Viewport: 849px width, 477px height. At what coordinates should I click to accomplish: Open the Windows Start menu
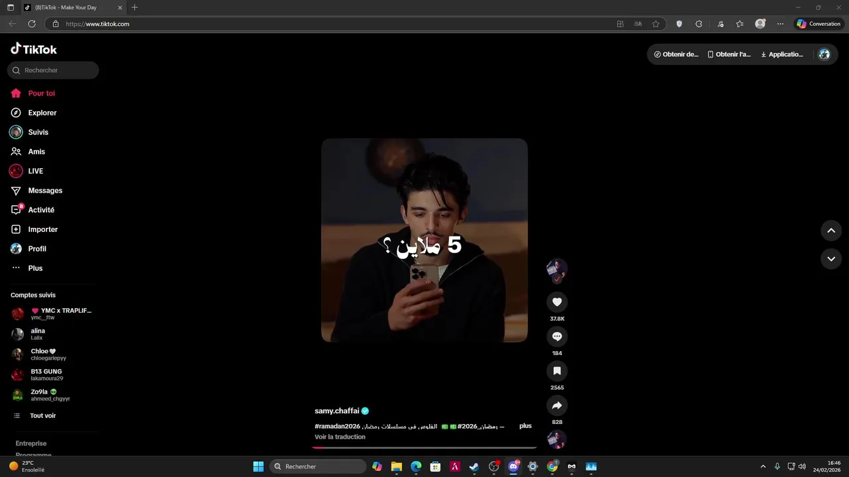258,466
